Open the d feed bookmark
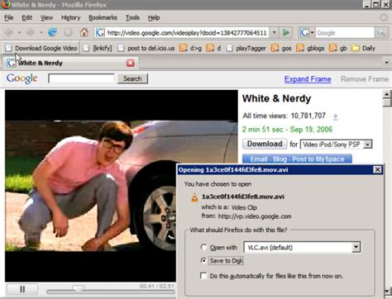The width and height of the screenshot is (392, 299). pyautogui.click(x=213, y=48)
